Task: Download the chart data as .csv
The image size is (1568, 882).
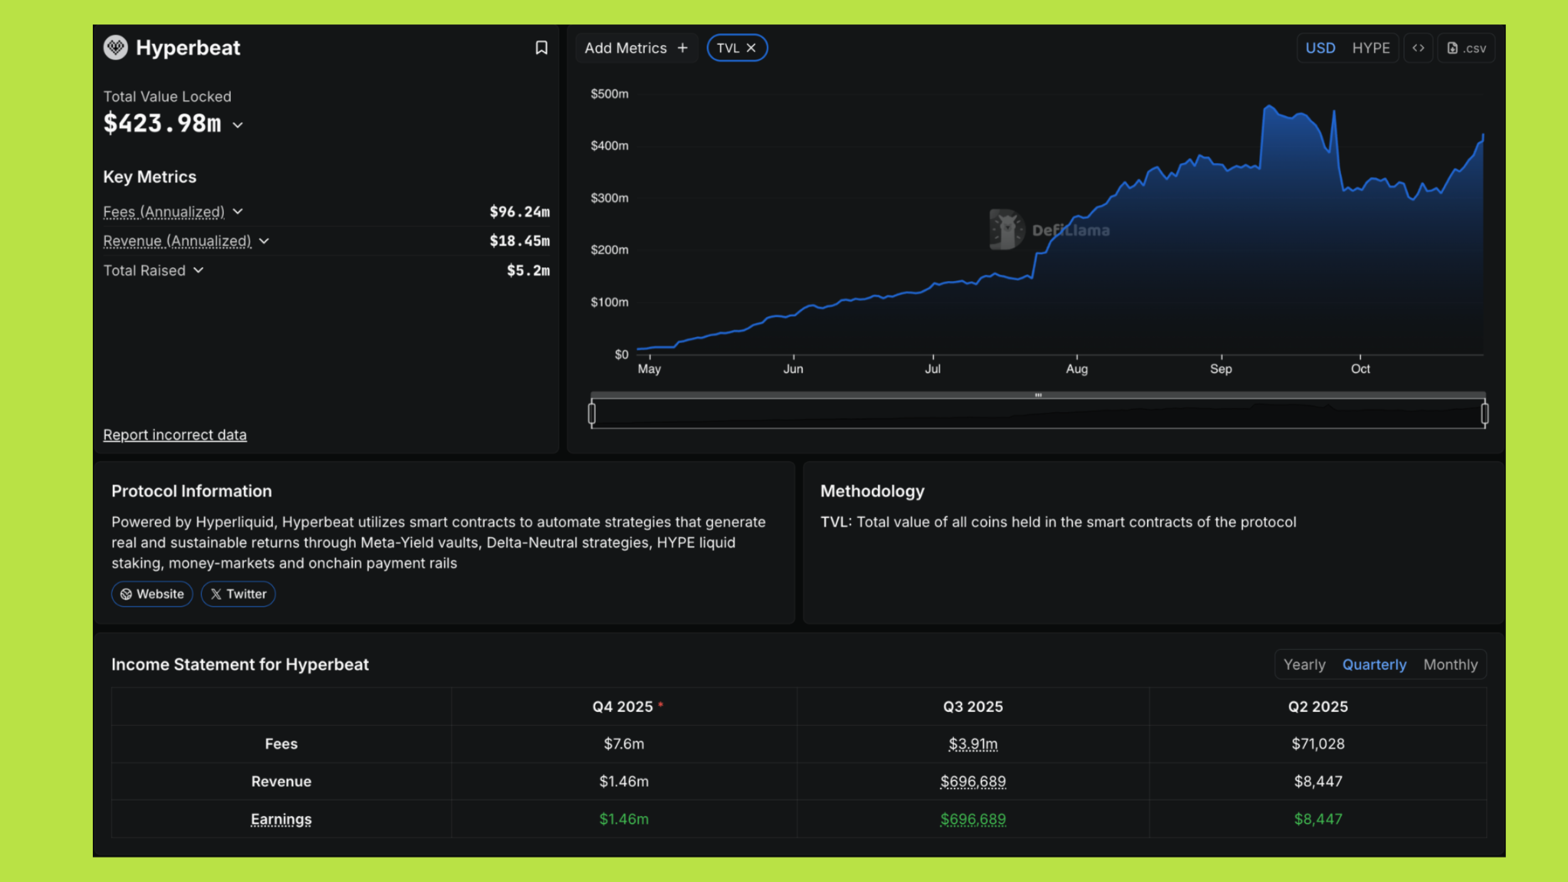Action: tap(1466, 48)
